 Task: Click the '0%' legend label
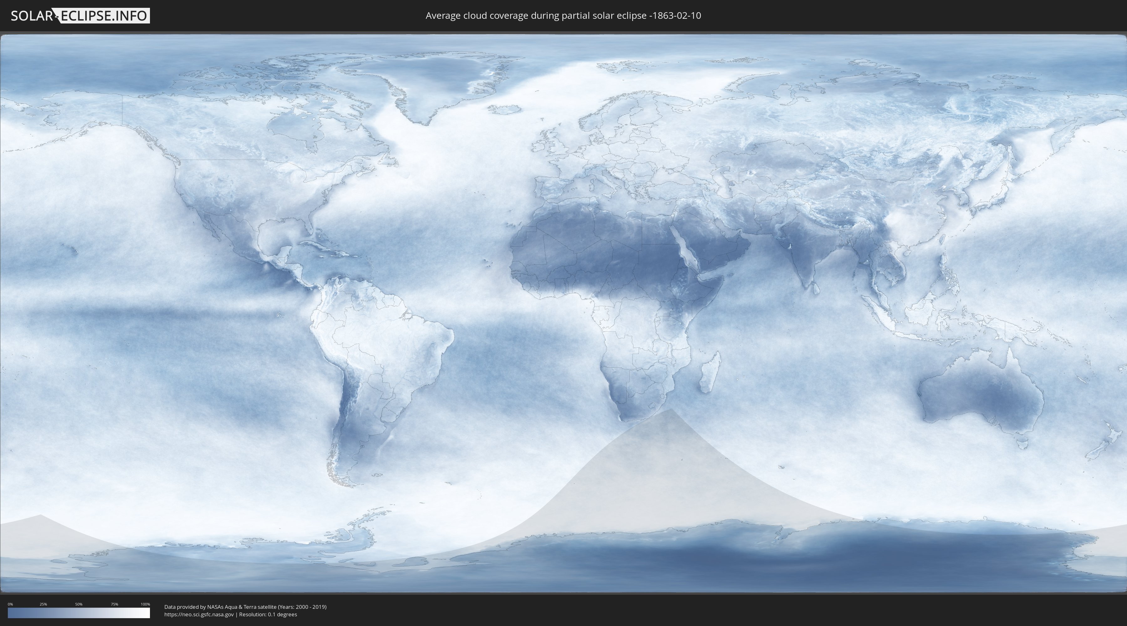click(11, 604)
